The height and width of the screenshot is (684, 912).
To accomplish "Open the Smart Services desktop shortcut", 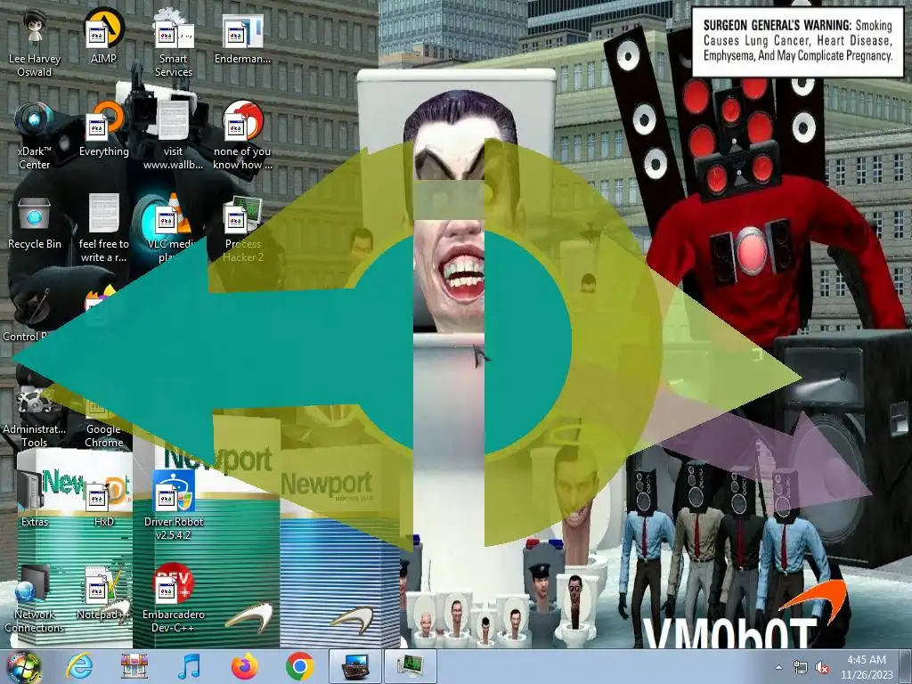I will pyautogui.click(x=174, y=43).
